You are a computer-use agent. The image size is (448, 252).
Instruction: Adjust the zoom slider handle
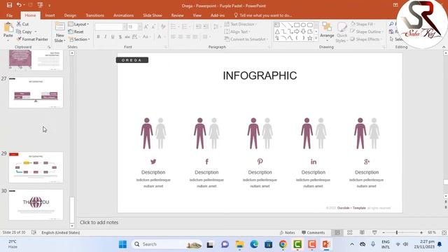pyautogui.click(x=397, y=232)
